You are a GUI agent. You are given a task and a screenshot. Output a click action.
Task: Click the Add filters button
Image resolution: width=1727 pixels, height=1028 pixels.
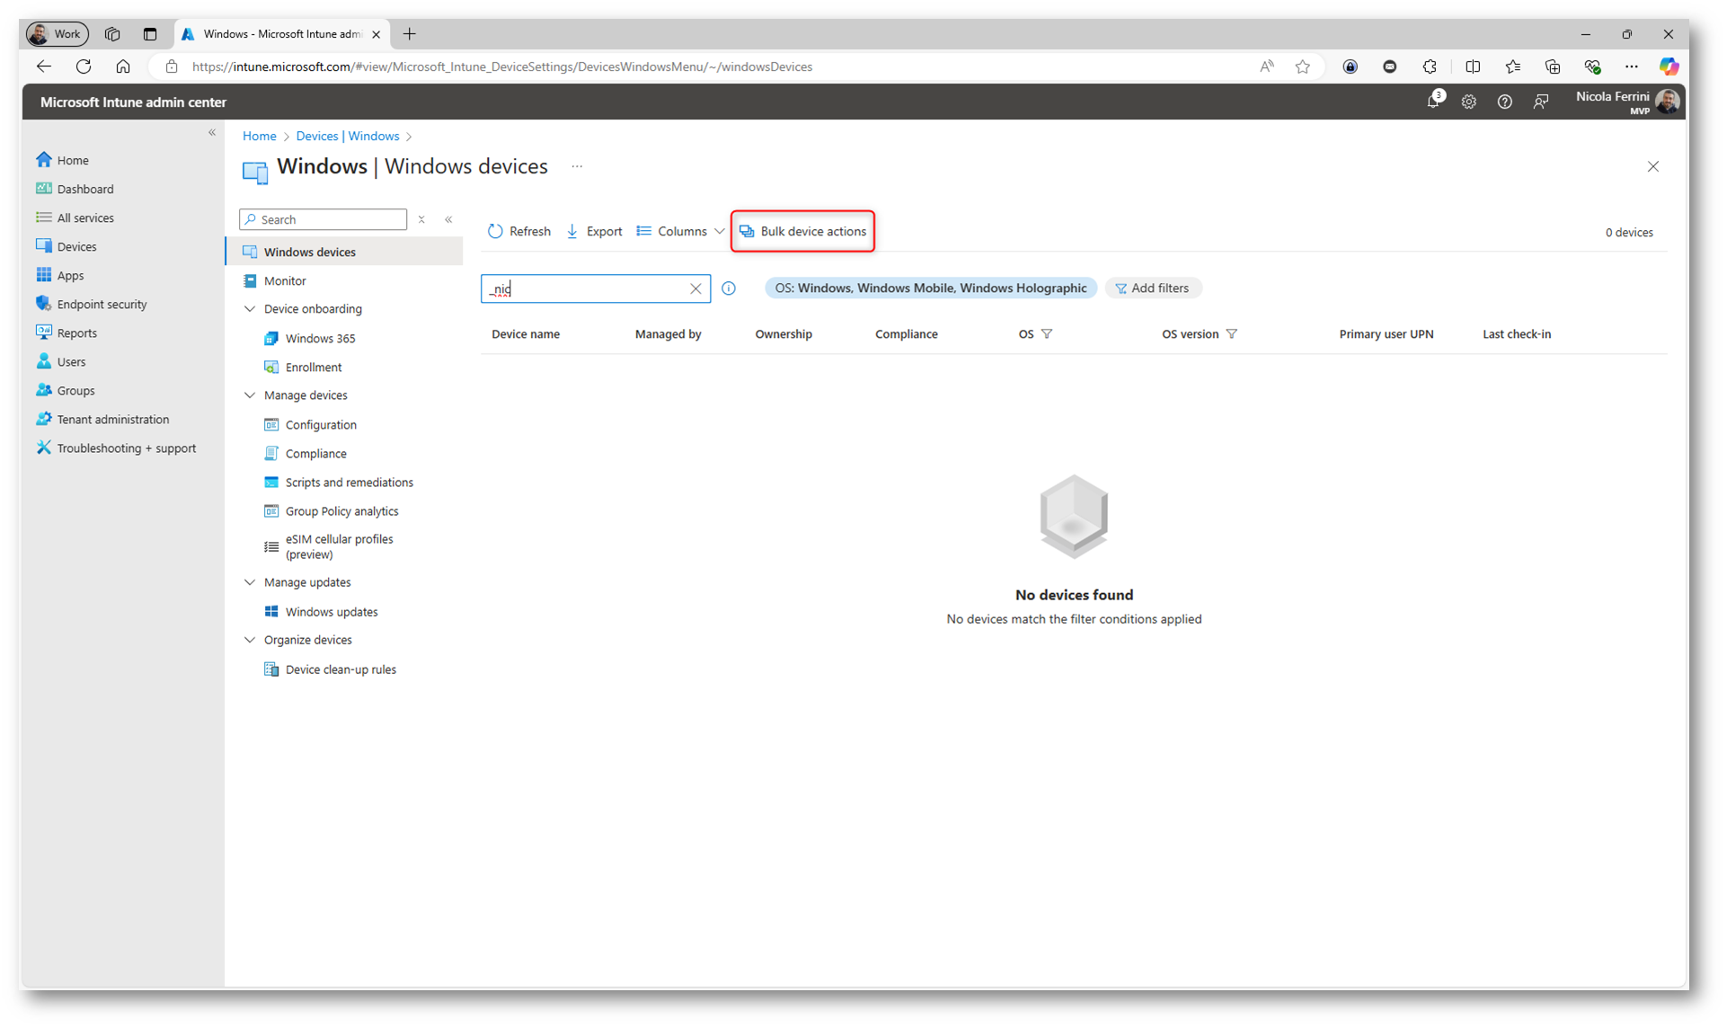tap(1152, 288)
